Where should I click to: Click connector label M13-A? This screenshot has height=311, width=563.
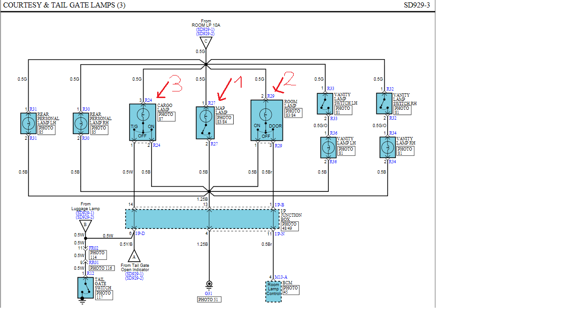[281, 277]
